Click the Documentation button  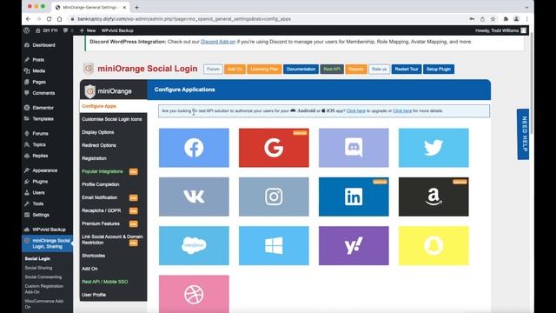[x=301, y=70]
